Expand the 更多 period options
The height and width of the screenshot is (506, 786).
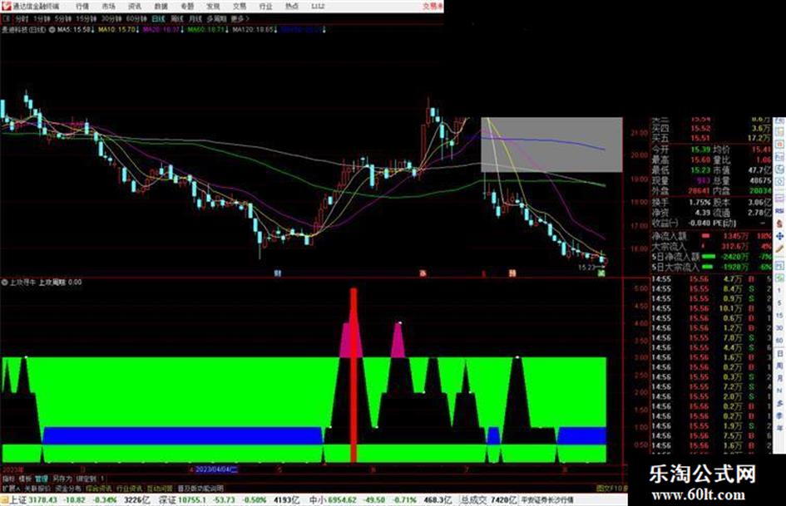point(240,18)
